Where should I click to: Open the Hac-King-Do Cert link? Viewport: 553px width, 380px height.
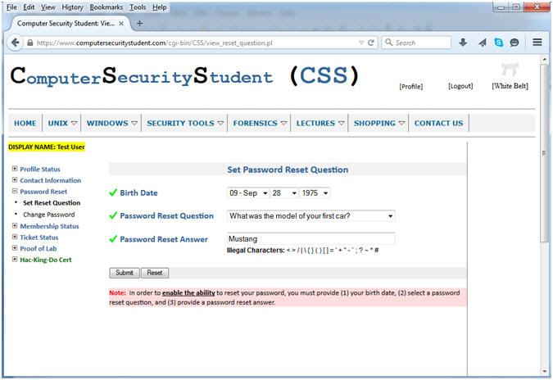(x=46, y=260)
